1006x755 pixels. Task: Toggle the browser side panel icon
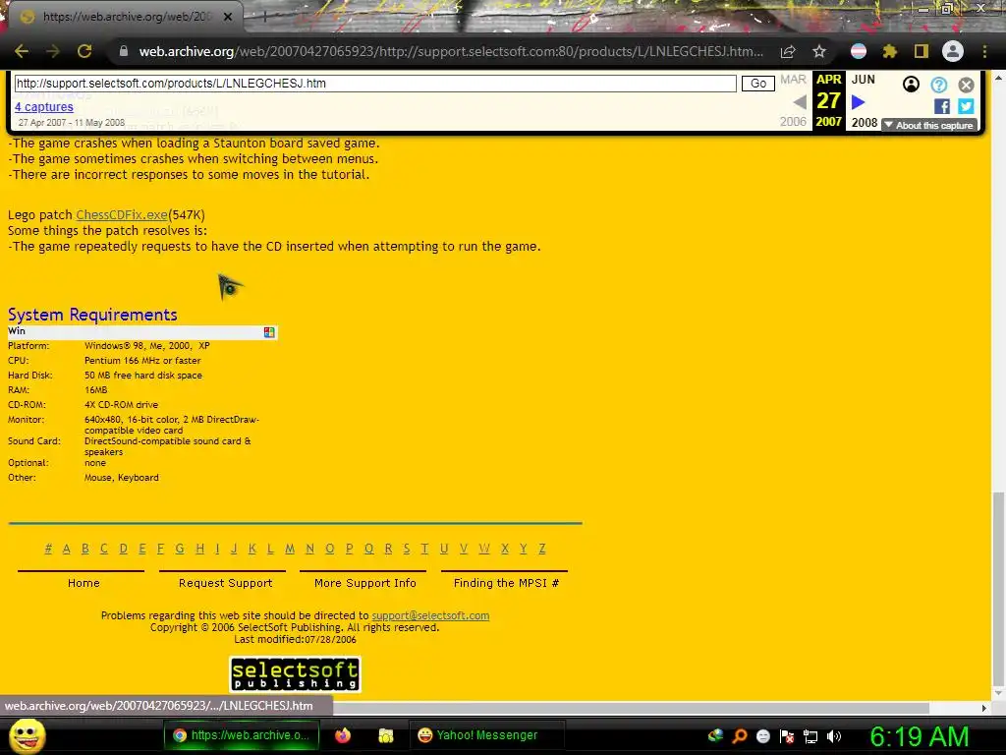(x=922, y=51)
